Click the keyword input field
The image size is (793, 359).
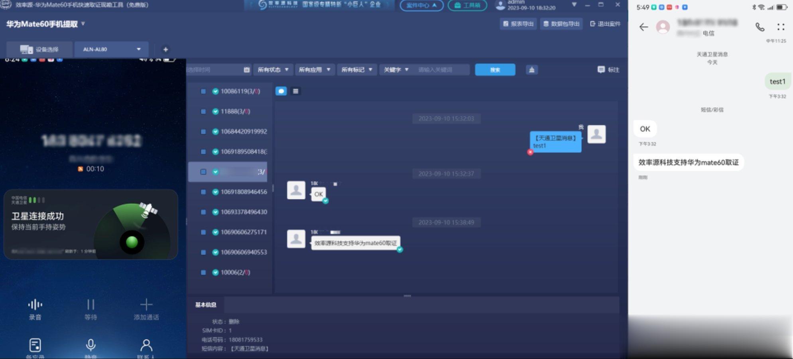(x=442, y=70)
